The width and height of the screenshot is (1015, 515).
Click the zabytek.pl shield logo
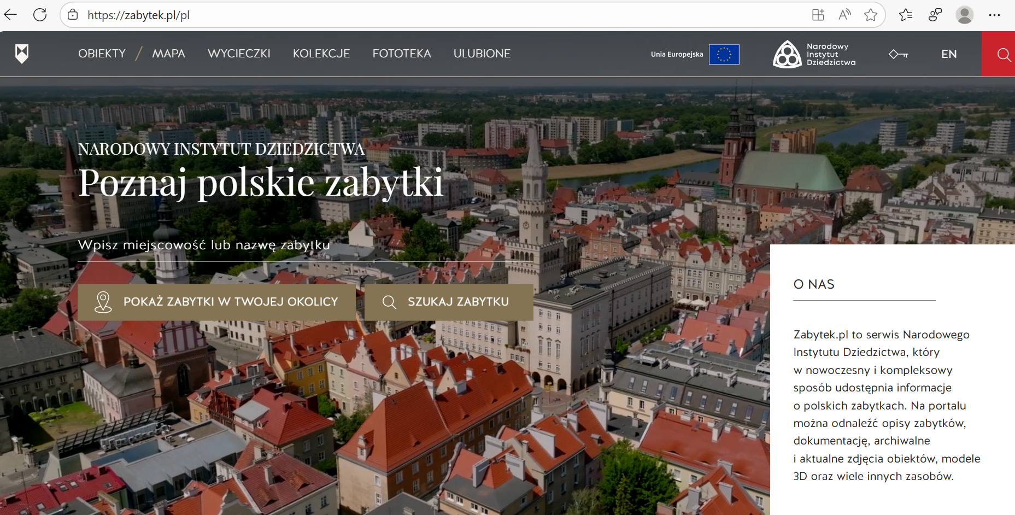pyautogui.click(x=21, y=54)
